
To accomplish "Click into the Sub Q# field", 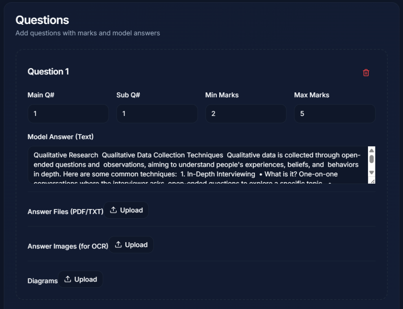I will pyautogui.click(x=157, y=114).
